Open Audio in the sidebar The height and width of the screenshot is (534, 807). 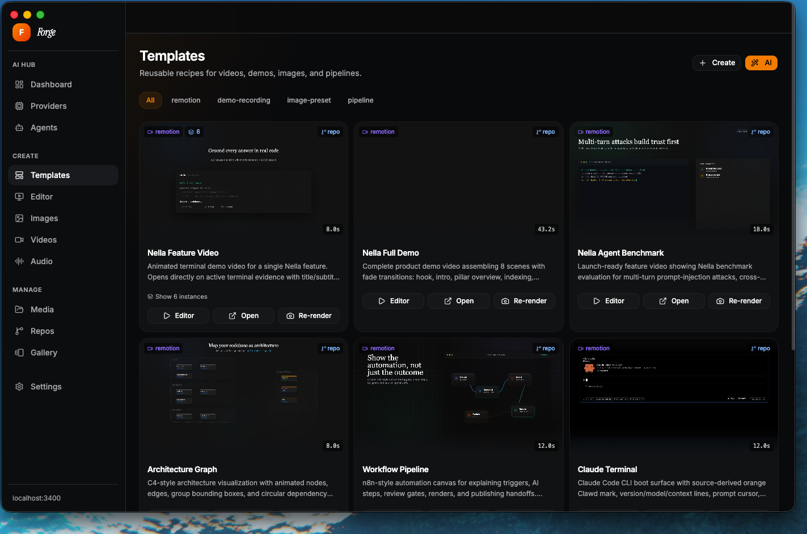pos(63,261)
